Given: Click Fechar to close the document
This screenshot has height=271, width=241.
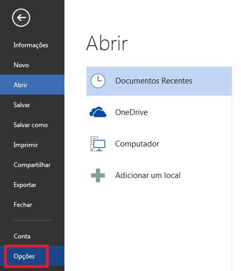Looking at the screenshot, I should point(32,205).
